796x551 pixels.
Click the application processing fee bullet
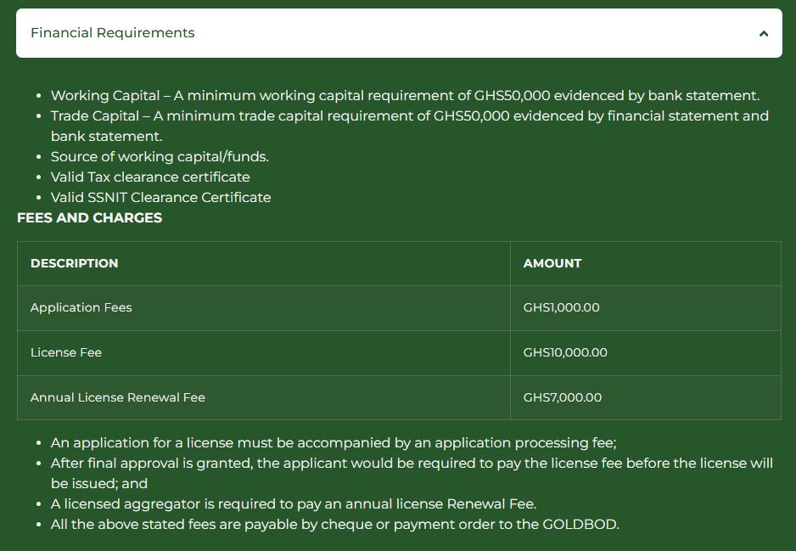tap(334, 443)
